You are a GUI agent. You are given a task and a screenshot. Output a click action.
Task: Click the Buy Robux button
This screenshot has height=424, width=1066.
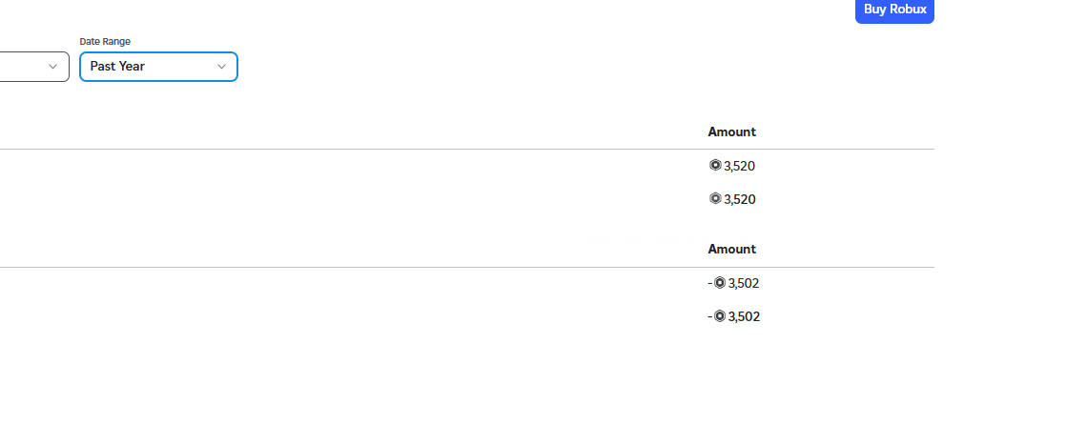pos(894,10)
